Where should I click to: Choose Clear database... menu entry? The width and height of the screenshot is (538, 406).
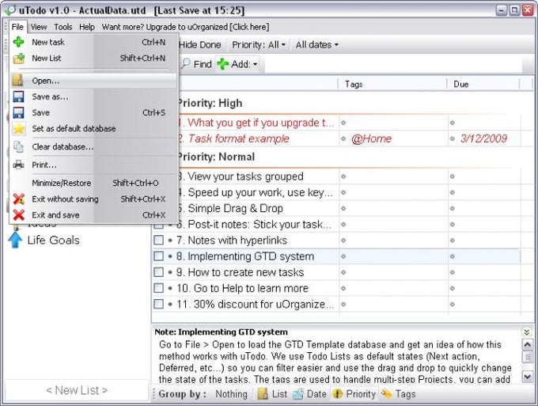pyautogui.click(x=93, y=147)
